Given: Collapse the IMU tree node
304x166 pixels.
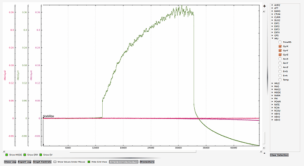Looking at the screenshot, I should (272, 38).
